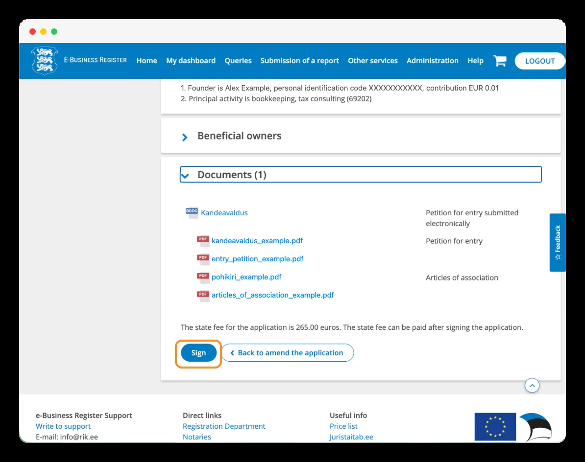This screenshot has height=462, width=585.
Task: Click the E-Business Register title text
Action: (x=95, y=60)
